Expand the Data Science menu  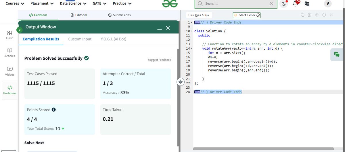point(73,3)
